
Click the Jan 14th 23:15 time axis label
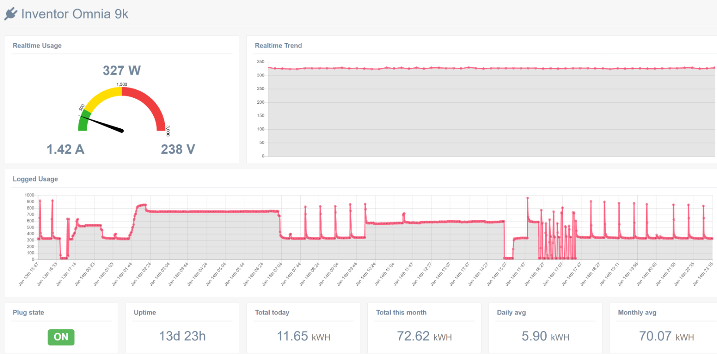[704, 274]
